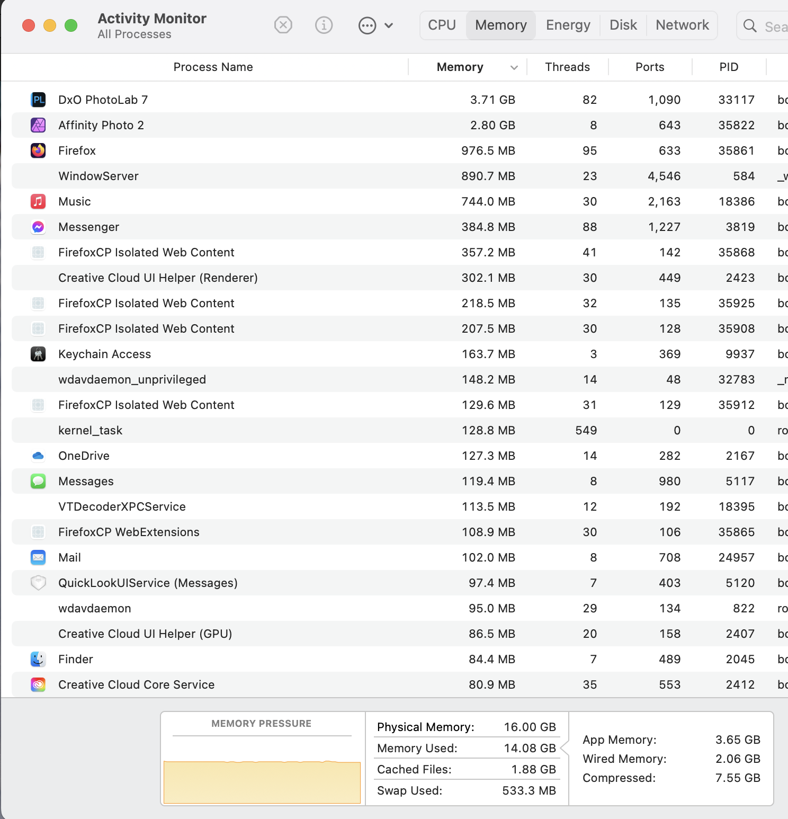Screen dimensions: 788x819
Task: Click the Cached Files 1.88 GB value
Action: tap(534, 769)
